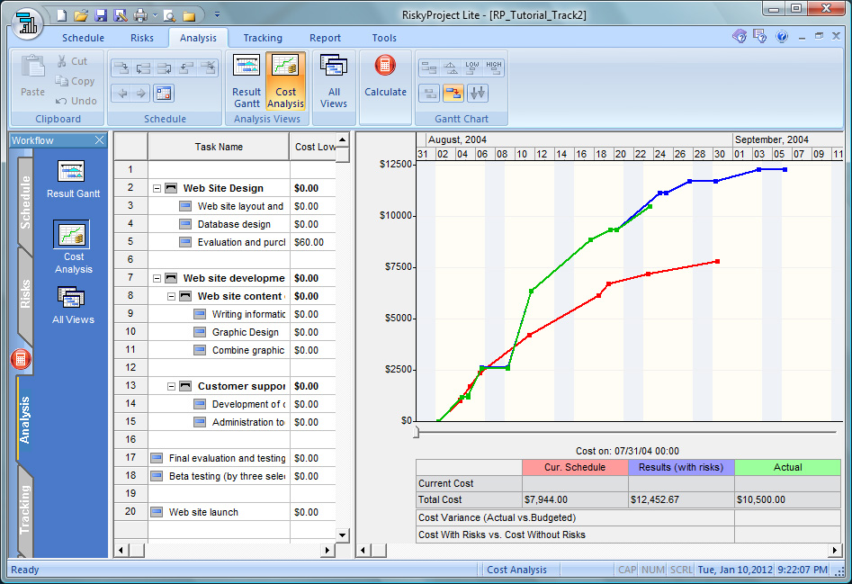The width and height of the screenshot is (852, 584).
Task: Click the double down arrows Gantt Chart icon
Action: pos(478,93)
